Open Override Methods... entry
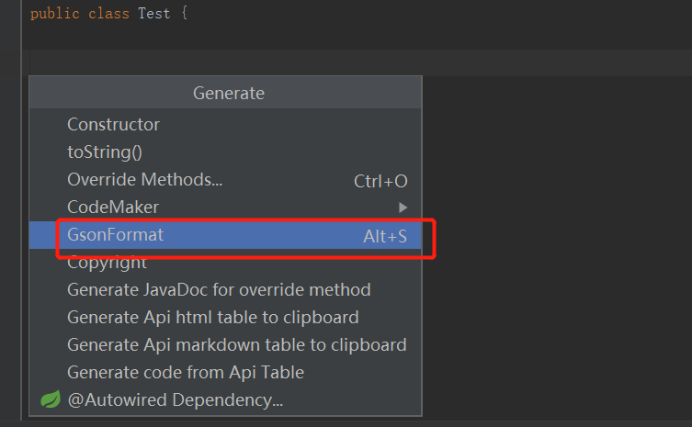692x427 pixels. (144, 179)
